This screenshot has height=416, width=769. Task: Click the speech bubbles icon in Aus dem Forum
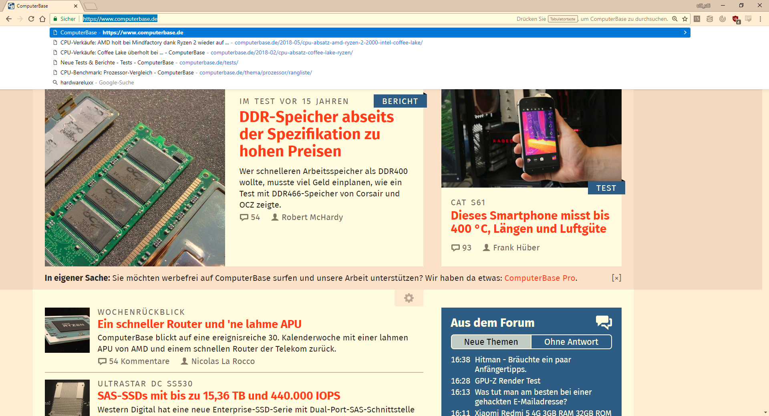(604, 322)
